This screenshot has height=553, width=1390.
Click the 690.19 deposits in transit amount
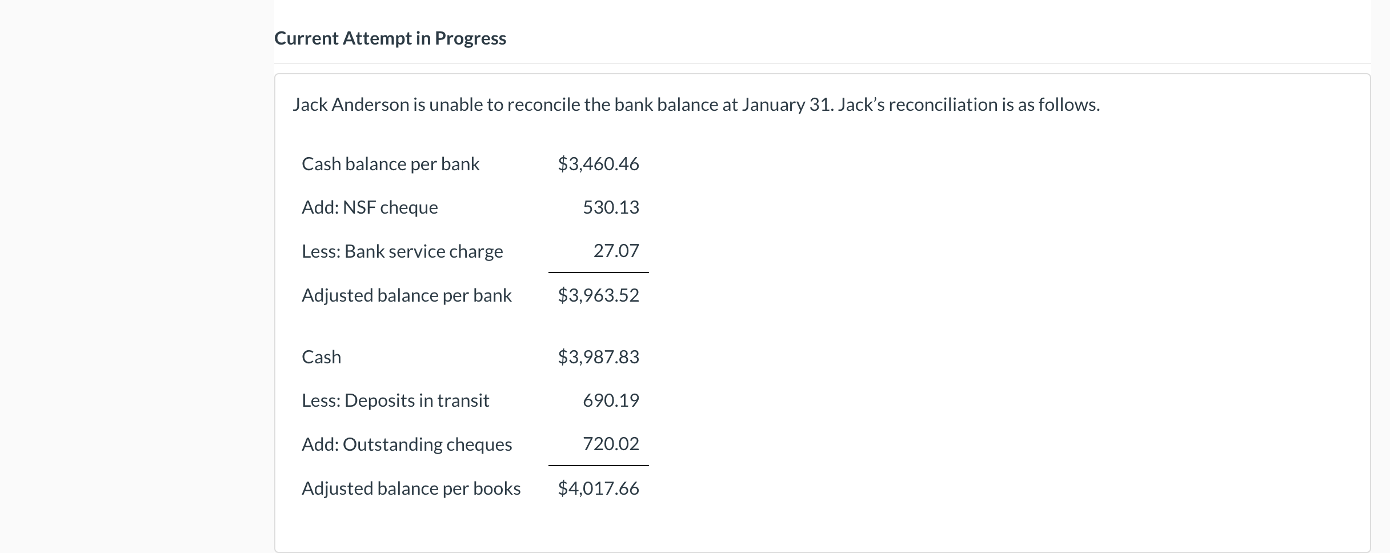point(611,400)
